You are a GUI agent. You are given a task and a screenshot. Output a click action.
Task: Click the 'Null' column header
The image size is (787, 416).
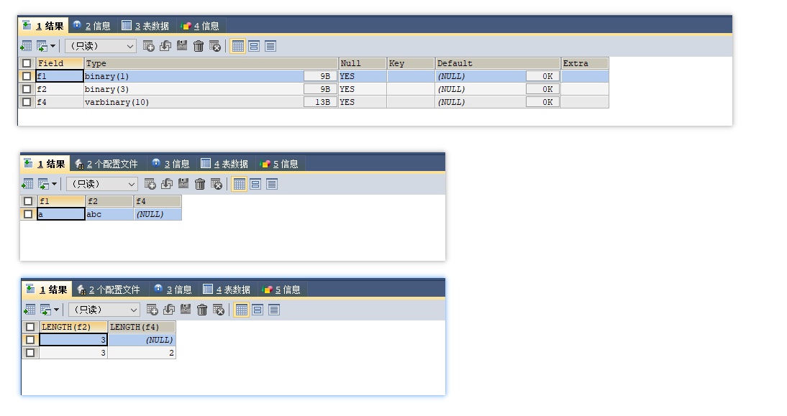[363, 63]
